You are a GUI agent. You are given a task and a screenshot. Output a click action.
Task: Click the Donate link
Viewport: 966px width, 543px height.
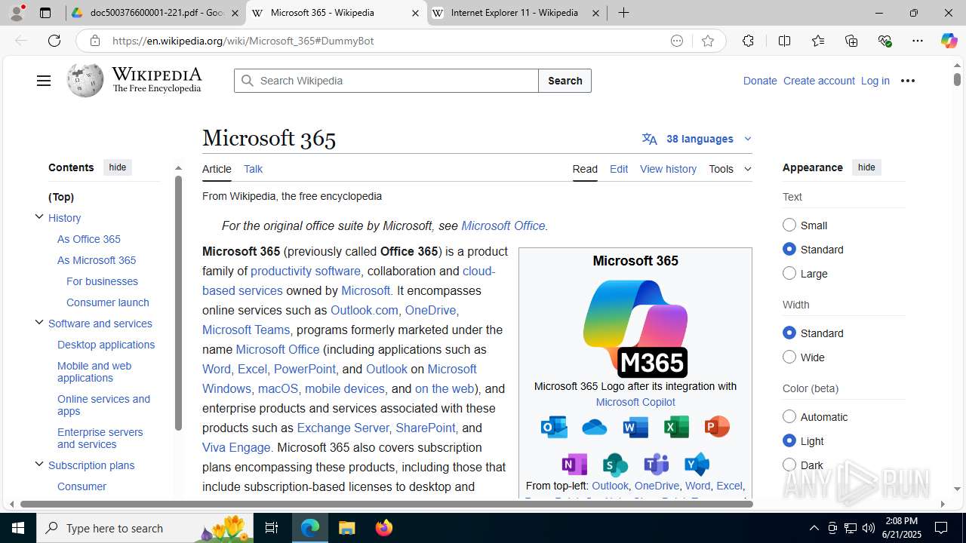[x=760, y=81]
